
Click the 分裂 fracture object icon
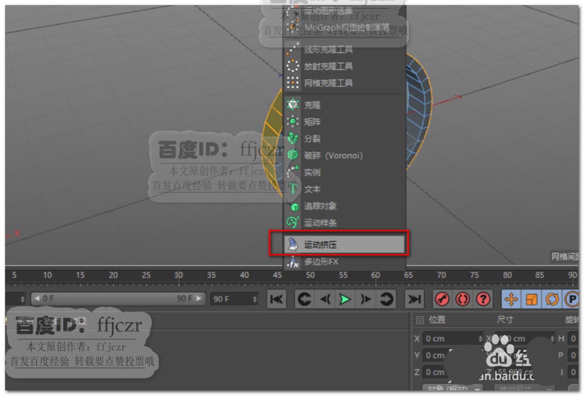pyautogui.click(x=293, y=138)
